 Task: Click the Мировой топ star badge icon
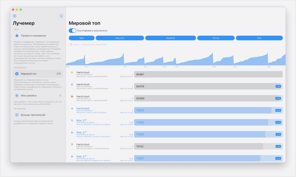(17, 74)
